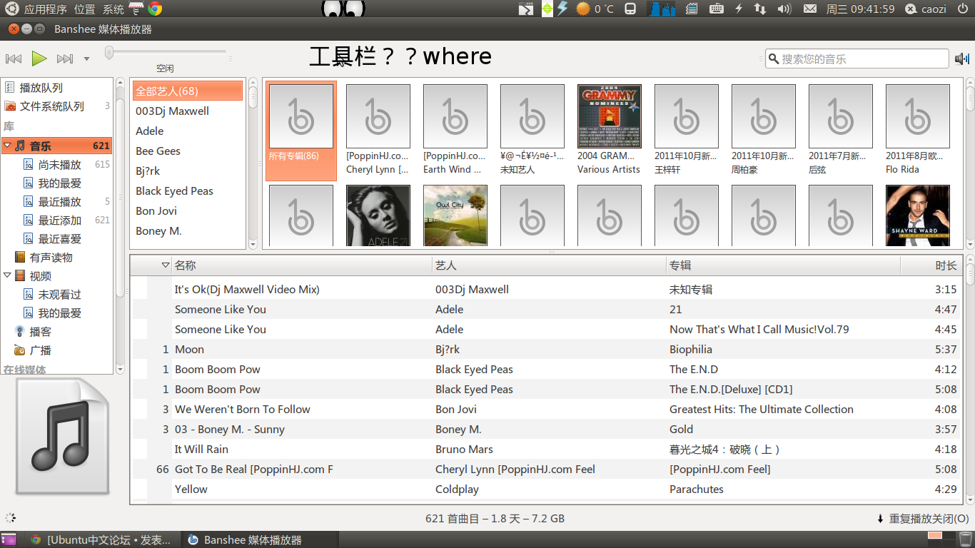Open the dropdown arrow beside the Next button

(86, 59)
